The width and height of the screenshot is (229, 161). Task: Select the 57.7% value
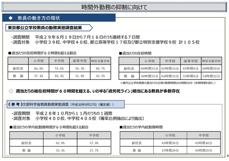click(94, 150)
